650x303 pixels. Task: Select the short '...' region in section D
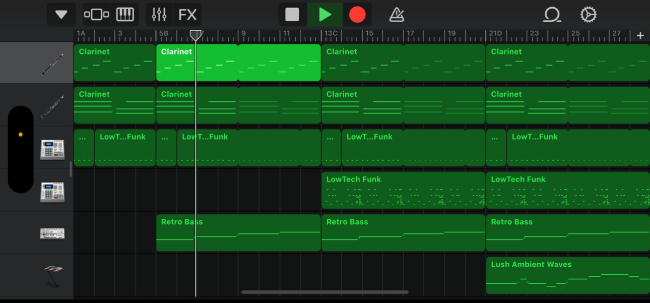pyautogui.click(x=496, y=148)
